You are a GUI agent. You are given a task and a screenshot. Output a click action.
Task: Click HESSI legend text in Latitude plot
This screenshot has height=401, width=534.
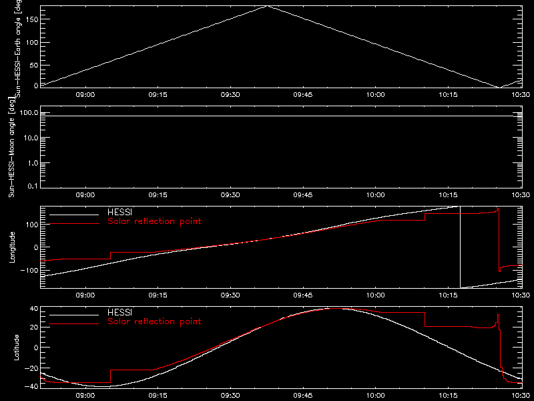(x=119, y=312)
